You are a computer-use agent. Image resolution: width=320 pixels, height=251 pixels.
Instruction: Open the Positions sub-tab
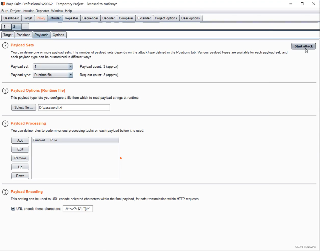pyautogui.click(x=24, y=35)
